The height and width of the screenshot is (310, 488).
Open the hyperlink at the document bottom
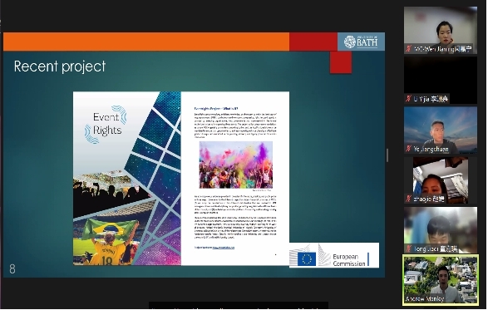(224, 248)
